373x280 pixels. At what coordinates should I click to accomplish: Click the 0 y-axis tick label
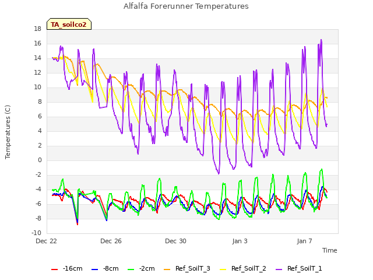pos(40,160)
